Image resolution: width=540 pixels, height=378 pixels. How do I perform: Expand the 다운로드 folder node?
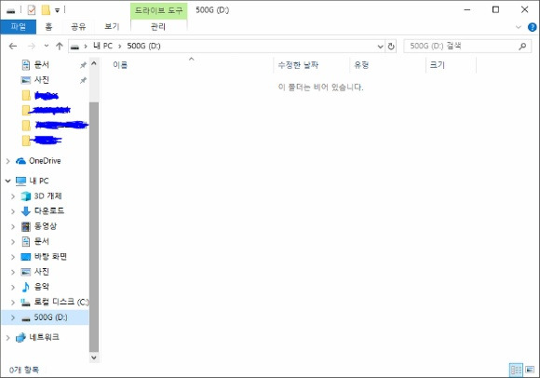(x=13, y=211)
